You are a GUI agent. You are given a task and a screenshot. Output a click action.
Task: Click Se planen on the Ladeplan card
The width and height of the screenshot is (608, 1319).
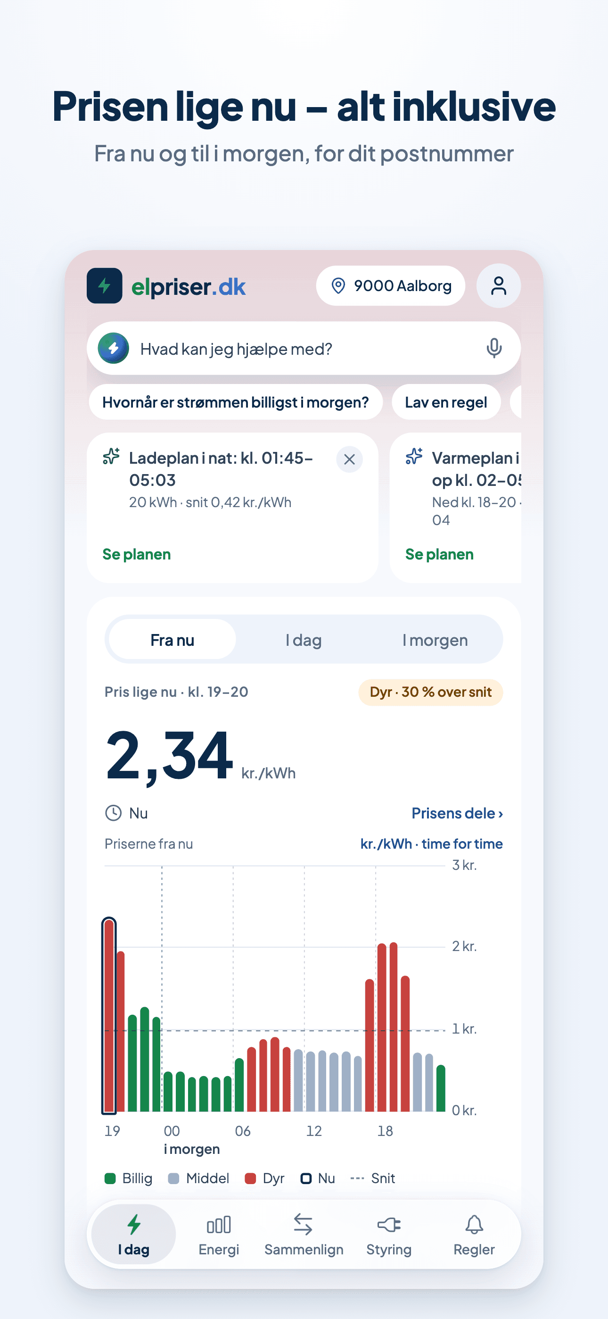coord(137,554)
